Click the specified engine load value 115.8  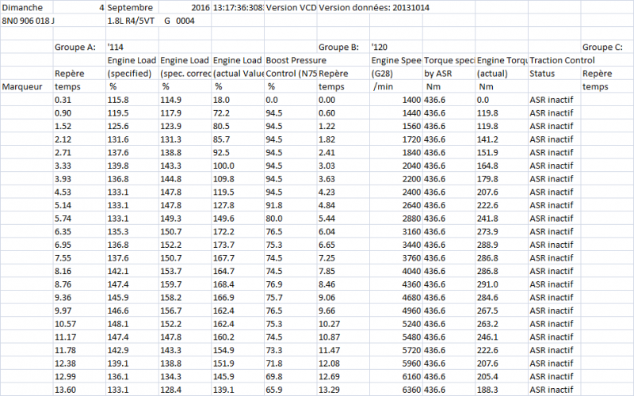[x=119, y=100]
